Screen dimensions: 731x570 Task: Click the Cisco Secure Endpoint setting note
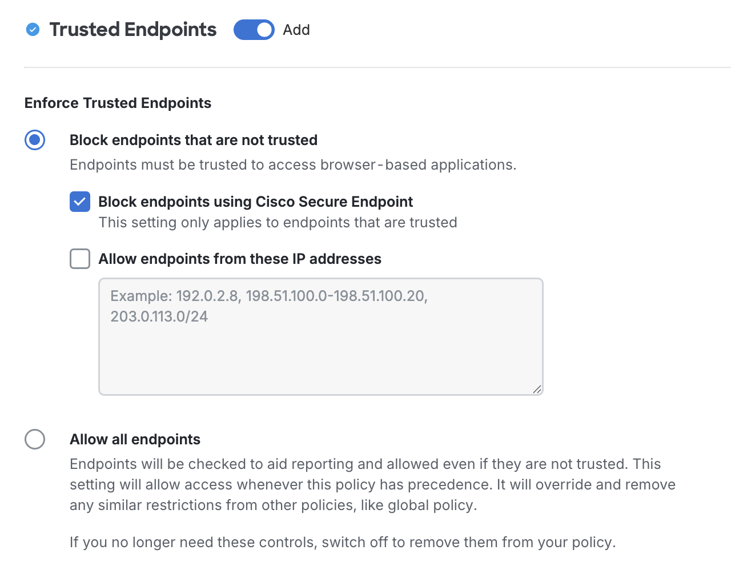278,222
